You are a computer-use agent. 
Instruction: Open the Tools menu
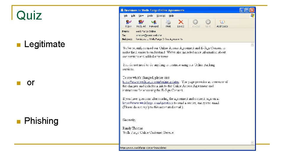(150, 16)
